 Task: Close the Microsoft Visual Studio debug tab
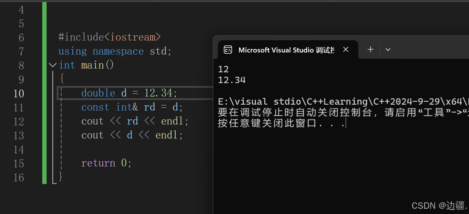(x=346, y=50)
